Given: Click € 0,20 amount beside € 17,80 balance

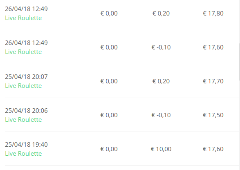Looking at the screenshot, I should [161, 13].
